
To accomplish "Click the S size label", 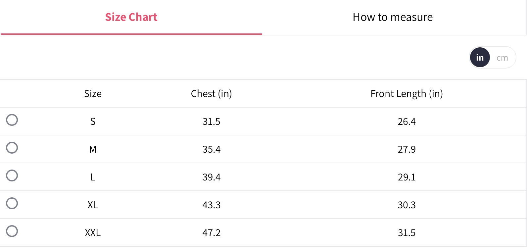I will (x=93, y=122).
